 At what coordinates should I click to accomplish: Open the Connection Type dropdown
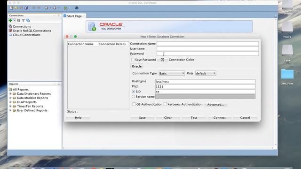coord(172,73)
